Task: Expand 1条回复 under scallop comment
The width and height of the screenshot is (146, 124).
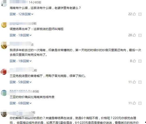Action: point(25,61)
